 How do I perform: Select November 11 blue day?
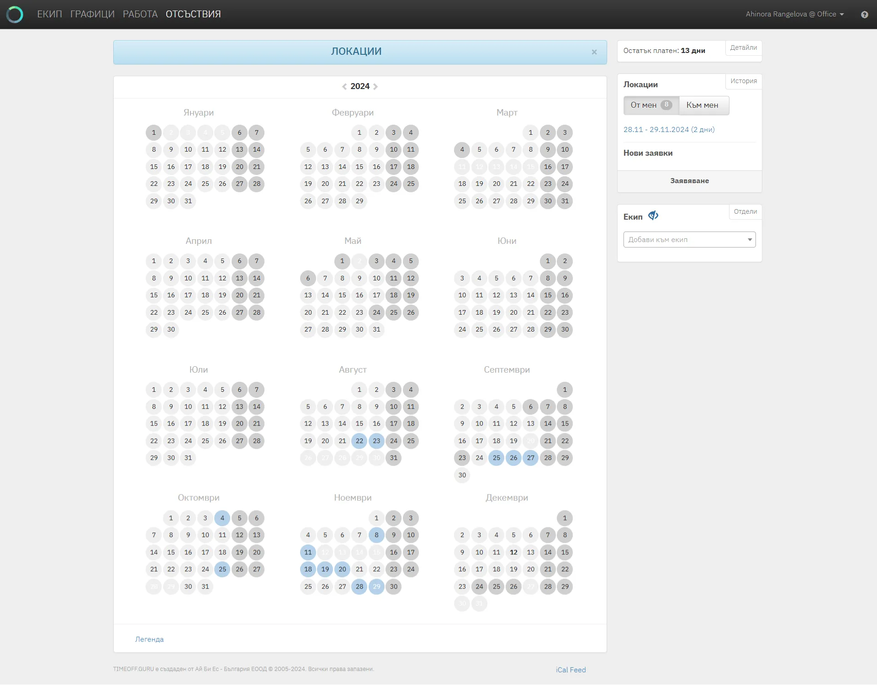(308, 553)
